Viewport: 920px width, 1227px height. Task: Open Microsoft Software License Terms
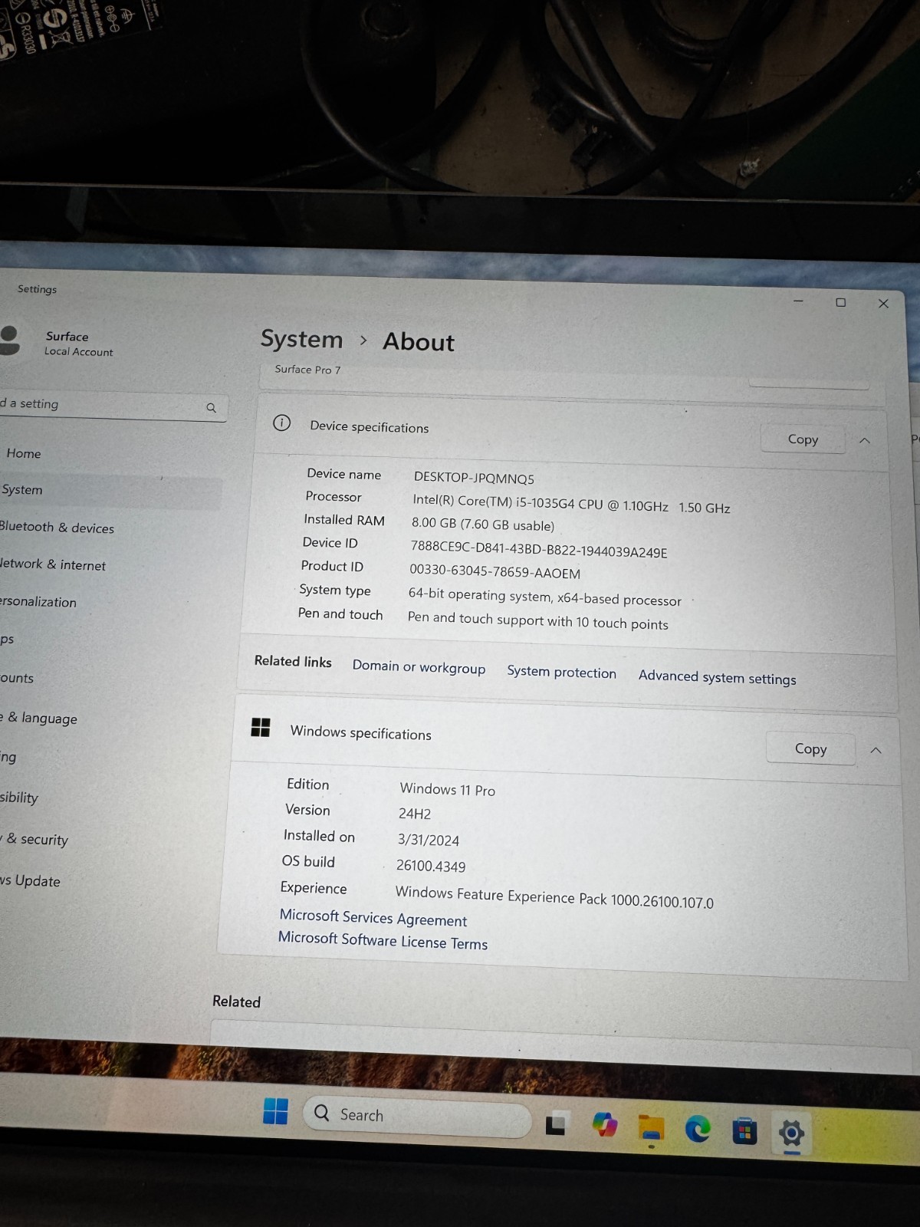click(383, 940)
